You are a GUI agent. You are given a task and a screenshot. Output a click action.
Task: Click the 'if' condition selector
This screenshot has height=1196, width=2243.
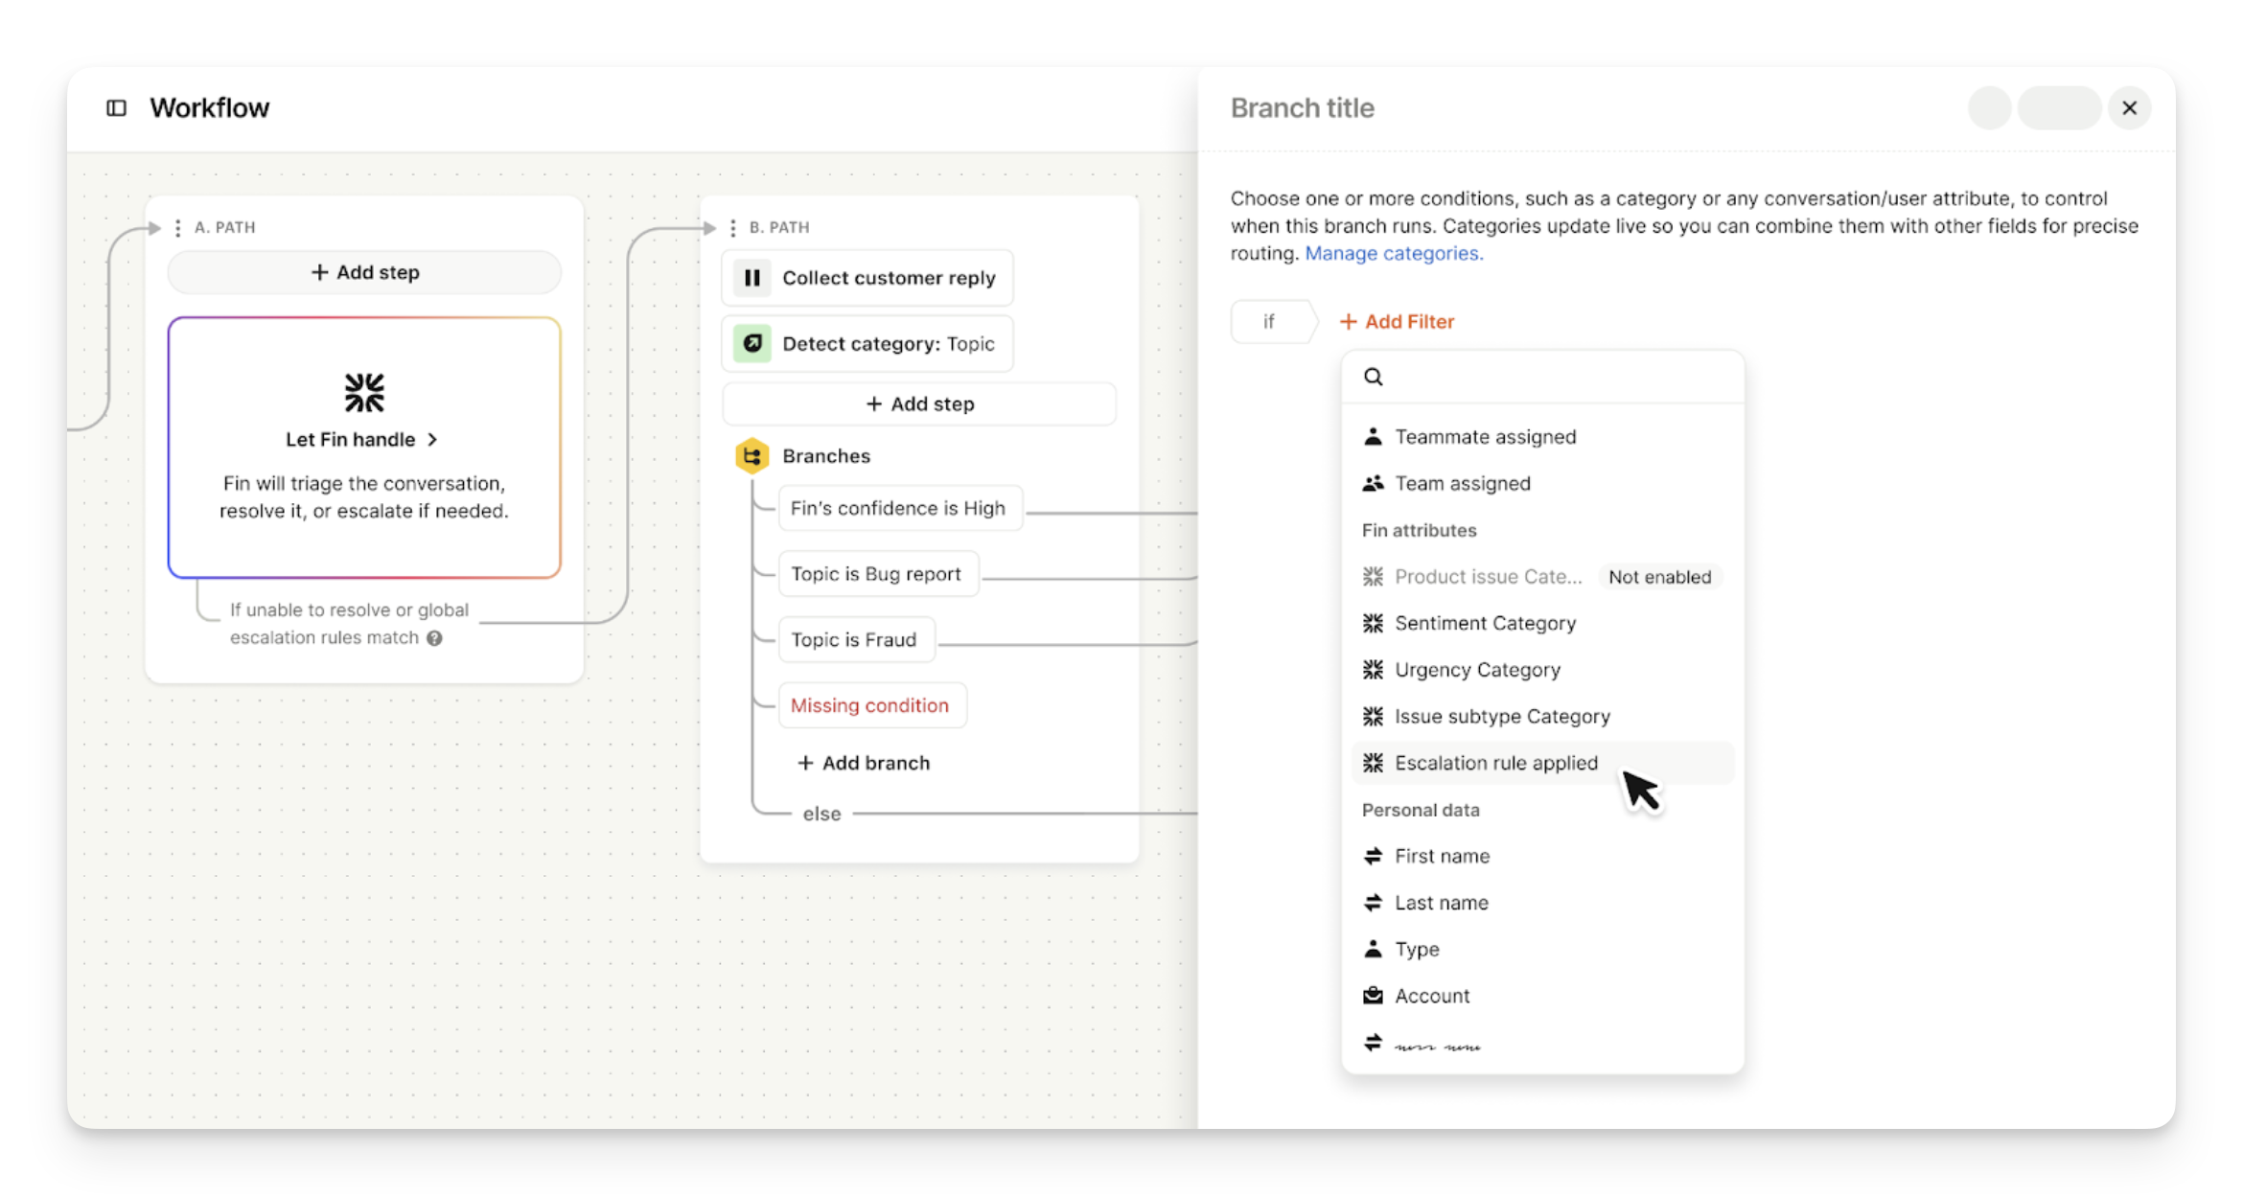pyautogui.click(x=1269, y=322)
